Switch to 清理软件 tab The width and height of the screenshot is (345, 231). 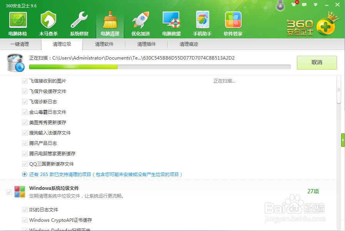point(104,44)
